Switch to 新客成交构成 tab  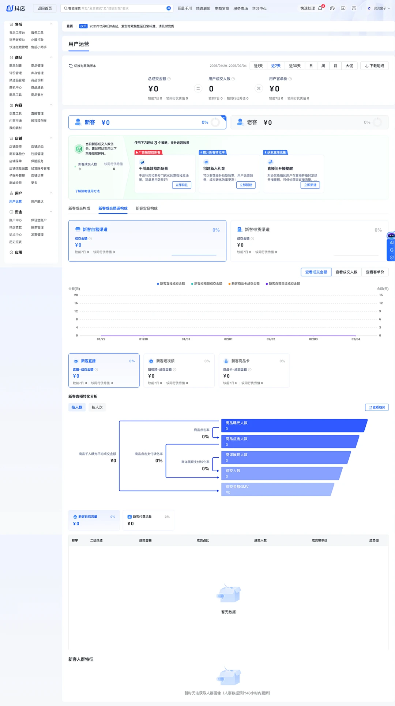point(79,208)
